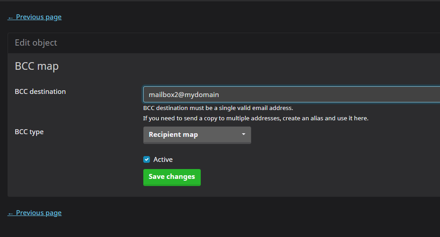Click the left arrow of top Previous page link
The height and width of the screenshot is (237, 440).
11,17
